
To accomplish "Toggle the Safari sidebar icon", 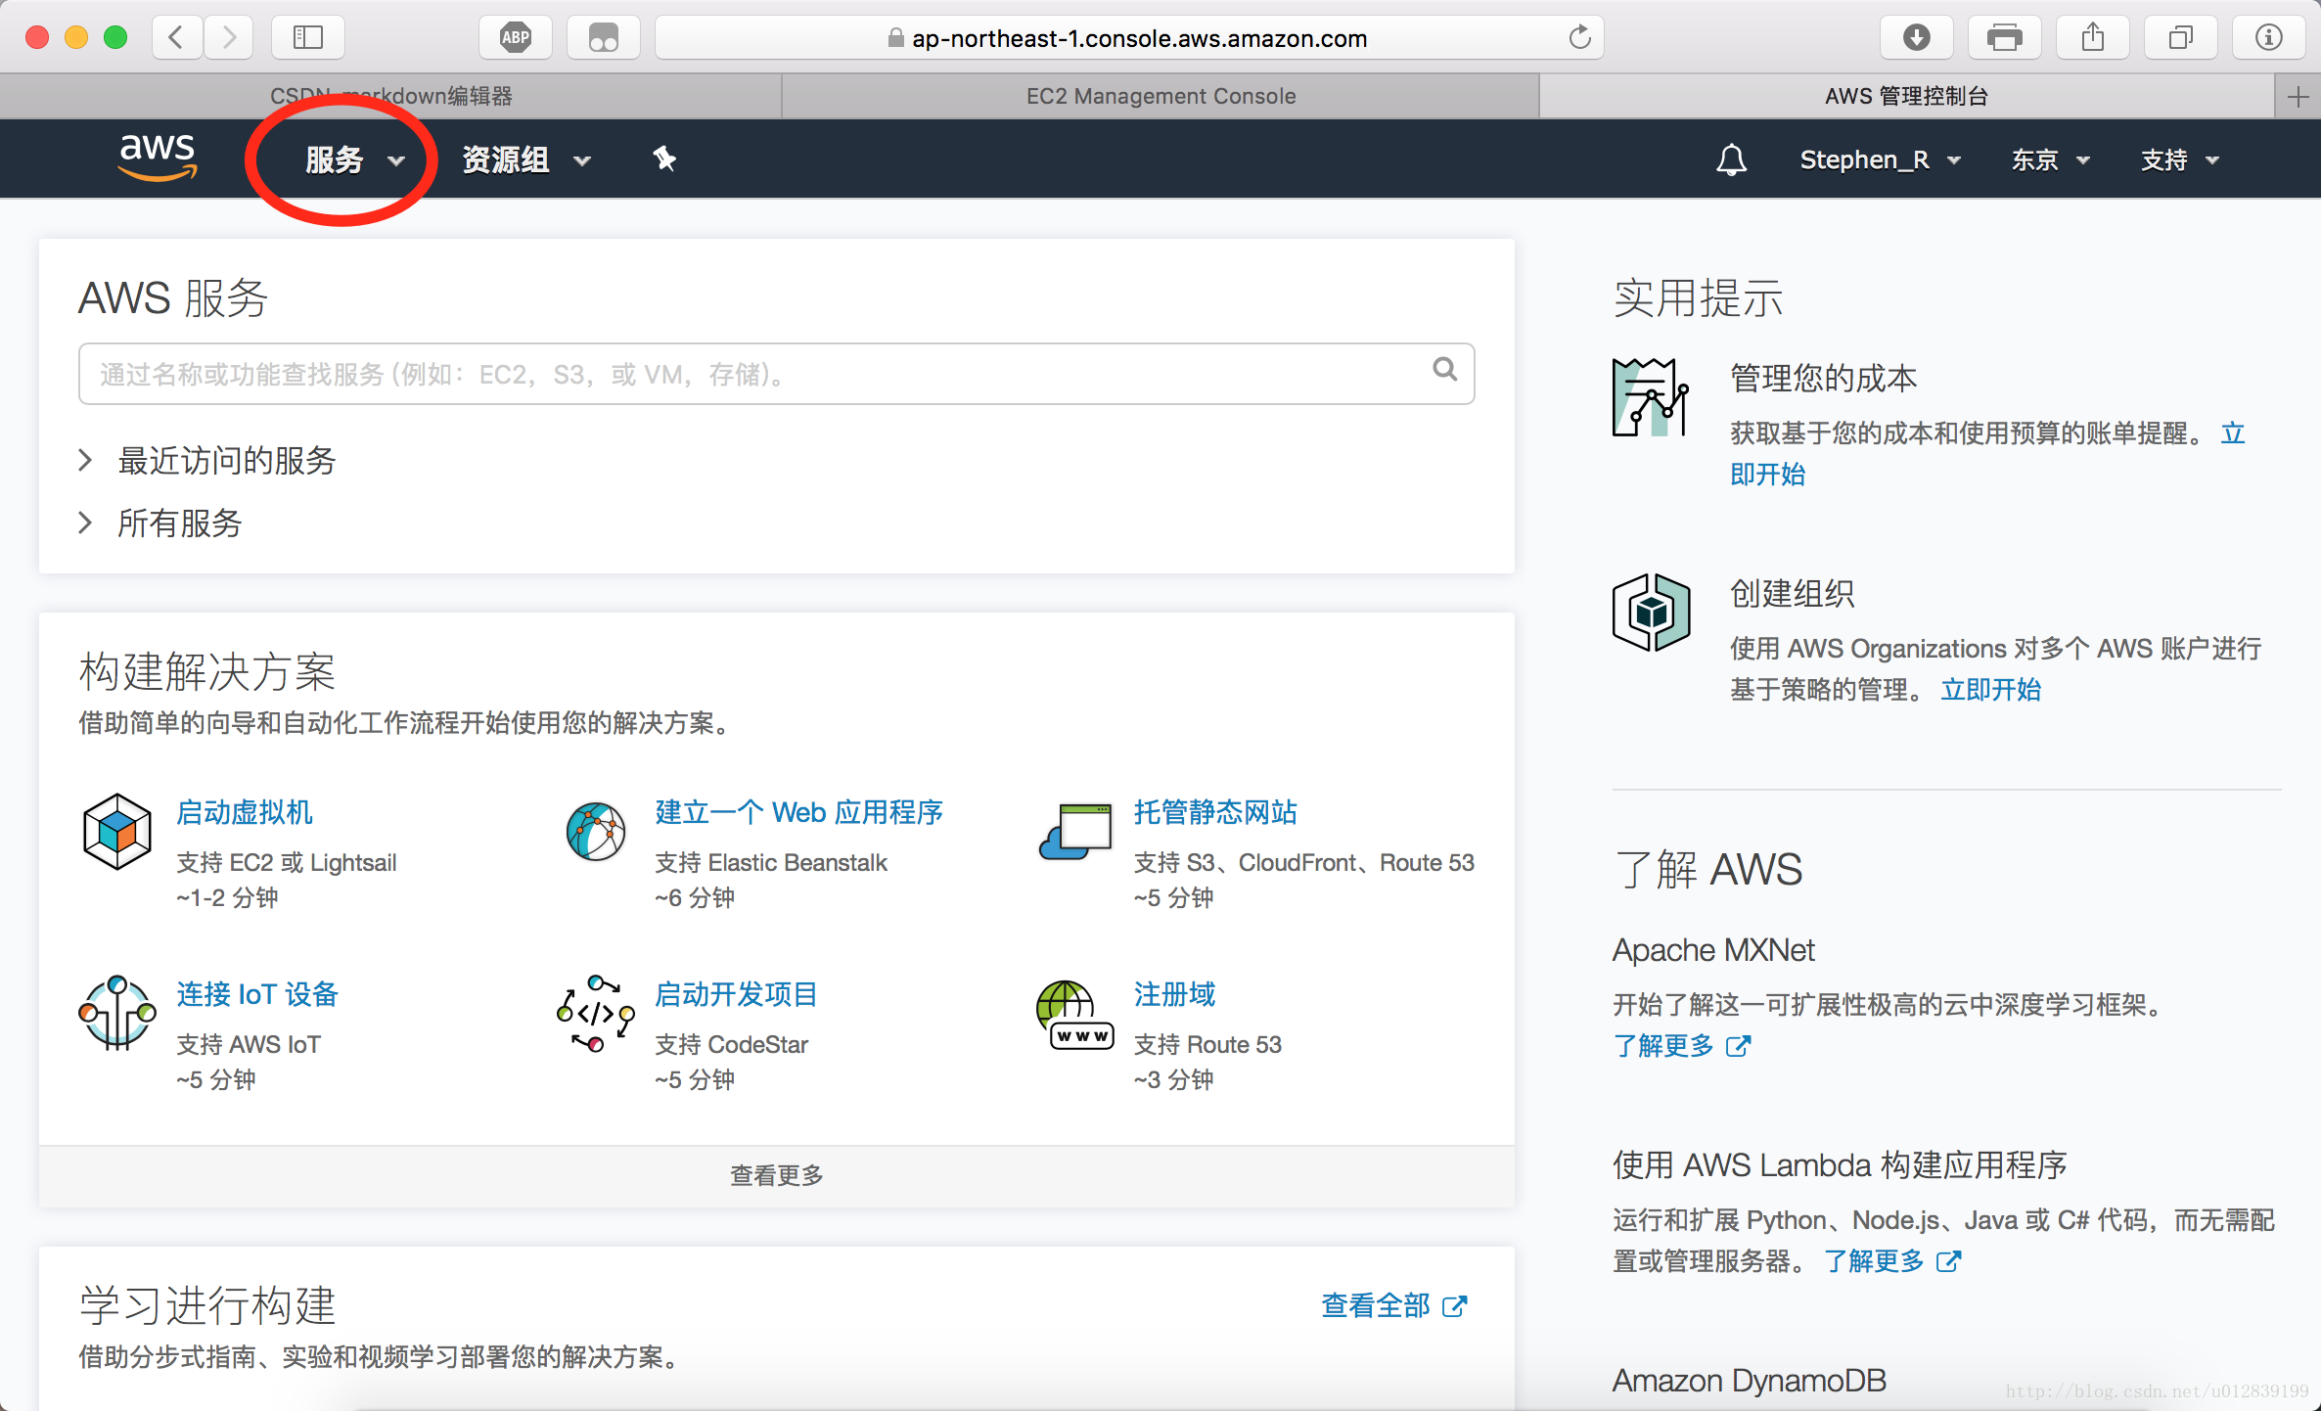I will [307, 38].
